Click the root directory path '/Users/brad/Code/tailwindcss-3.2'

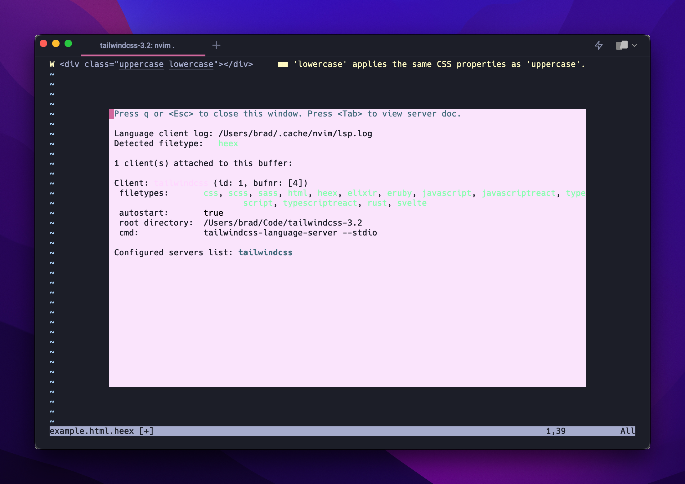coord(283,222)
